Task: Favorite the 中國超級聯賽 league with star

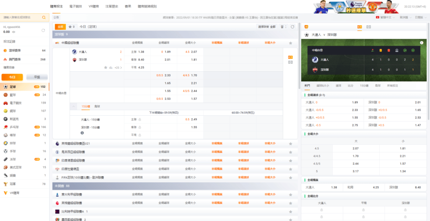Action: (x=290, y=43)
